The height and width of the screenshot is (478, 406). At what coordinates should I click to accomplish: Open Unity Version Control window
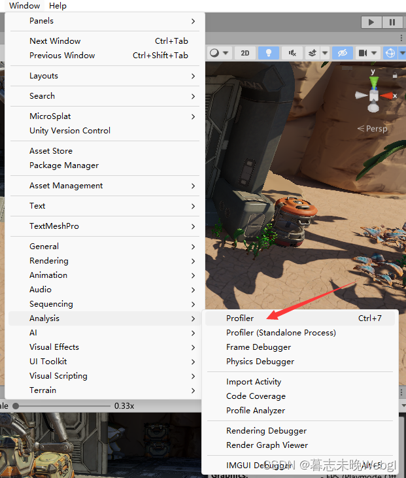pyautogui.click(x=105, y=131)
